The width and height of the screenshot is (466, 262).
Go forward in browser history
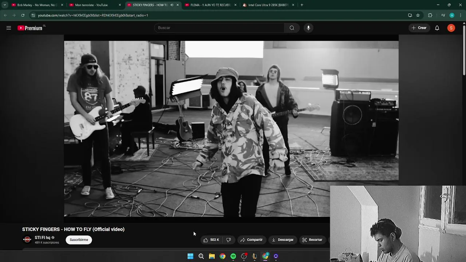point(14,15)
